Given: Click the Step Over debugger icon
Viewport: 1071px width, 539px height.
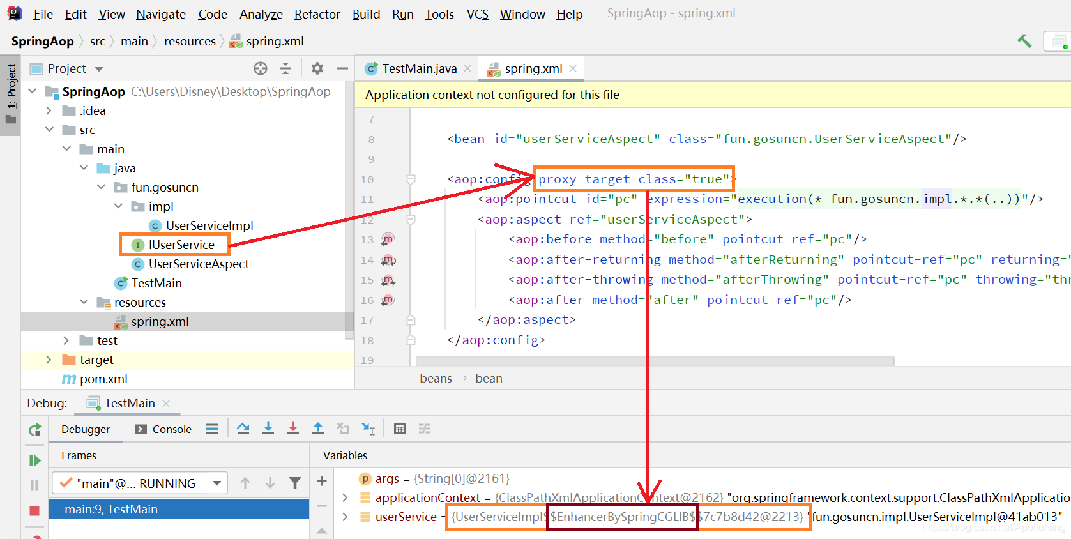Looking at the screenshot, I should point(243,429).
